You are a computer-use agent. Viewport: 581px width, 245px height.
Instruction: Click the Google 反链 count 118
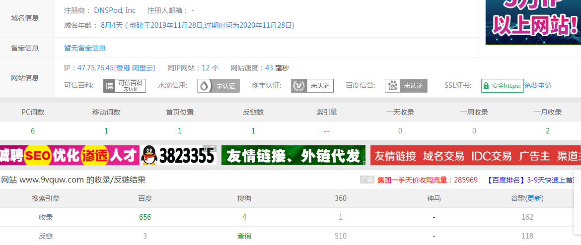[x=527, y=236]
